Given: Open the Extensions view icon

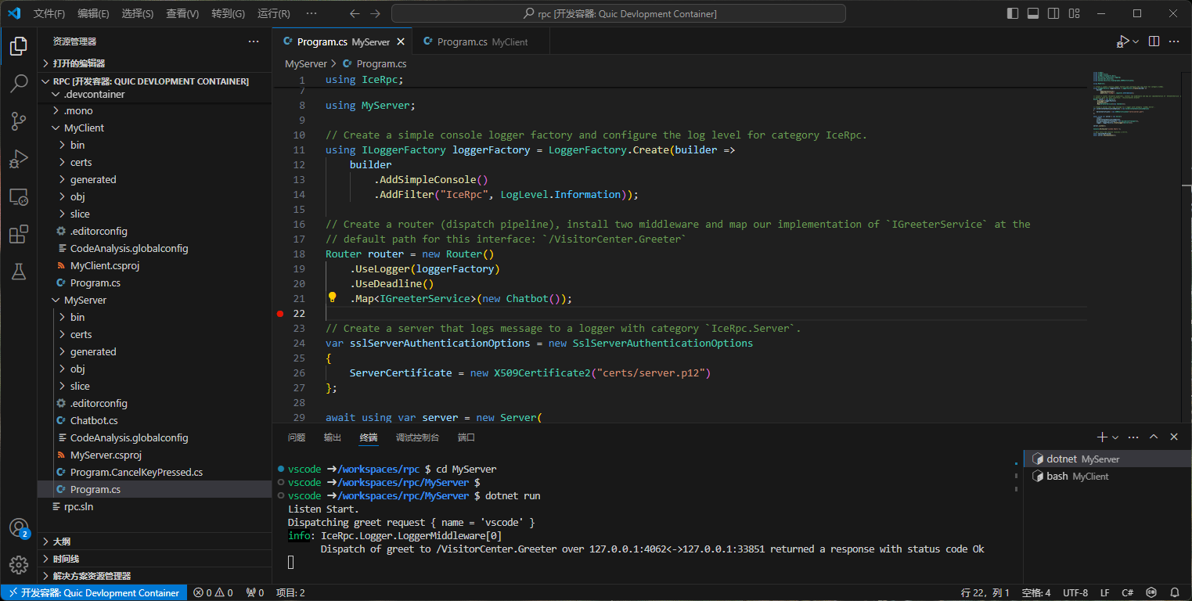Looking at the screenshot, I should point(19,234).
